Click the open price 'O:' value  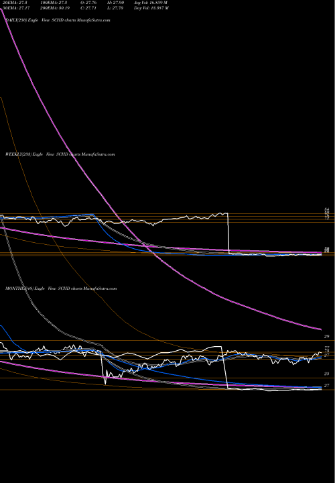coord(88,3)
